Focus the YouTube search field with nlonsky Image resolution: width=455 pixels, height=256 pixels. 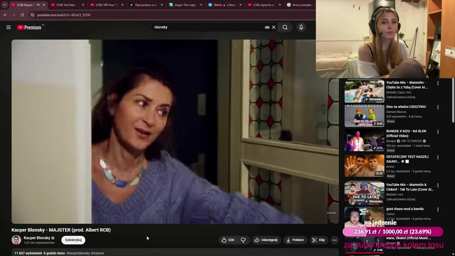point(208,27)
